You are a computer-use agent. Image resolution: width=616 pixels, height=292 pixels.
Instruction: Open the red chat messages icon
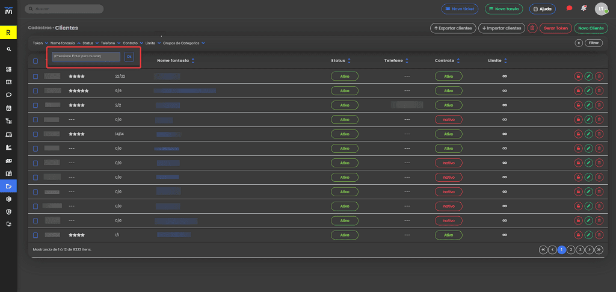tap(569, 8)
